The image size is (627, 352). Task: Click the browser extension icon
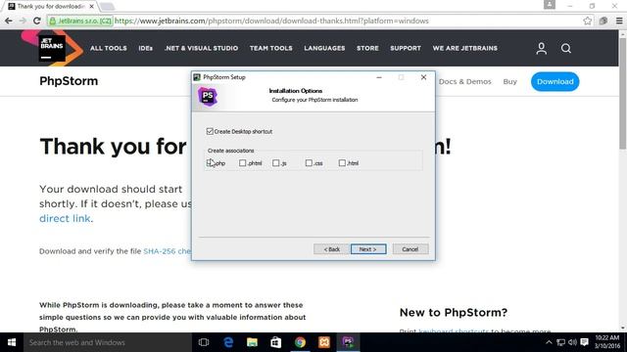pyautogui.click(x=603, y=21)
